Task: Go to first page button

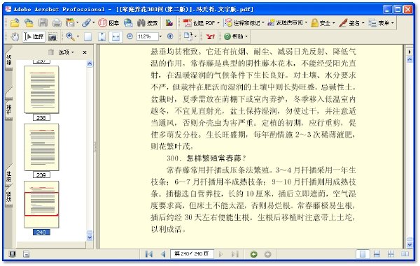Action: (149, 254)
